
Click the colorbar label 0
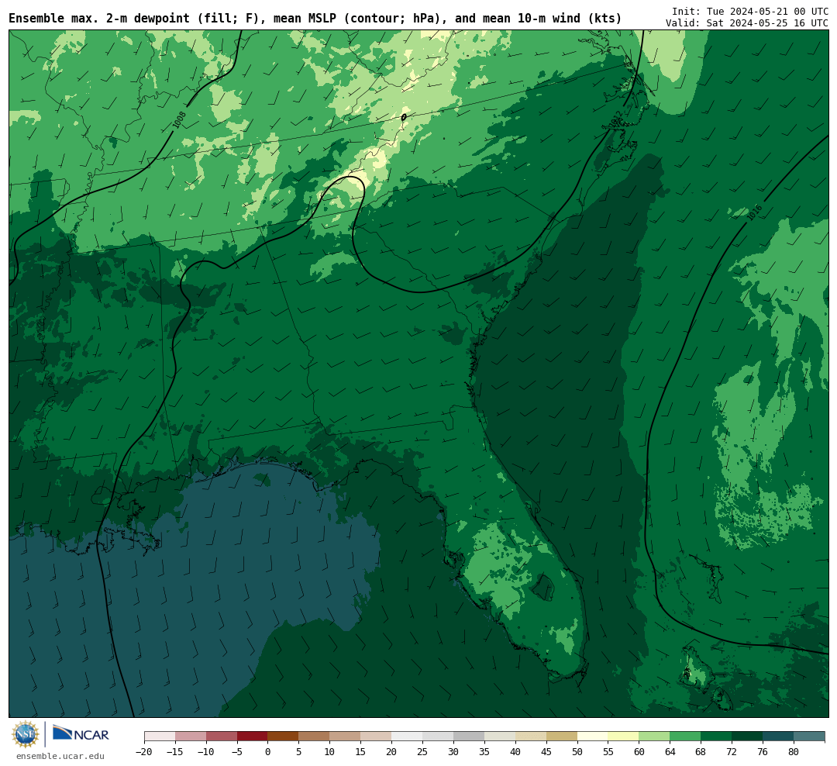point(268,752)
